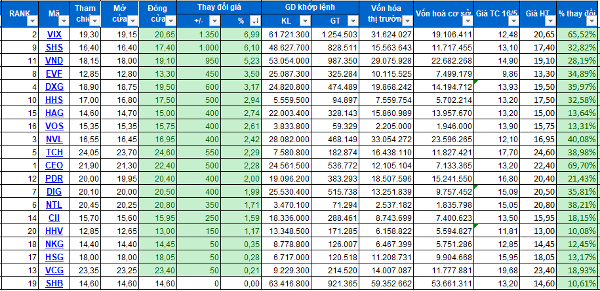The height and width of the screenshot is (291, 600).
Task: Open the Mã column filter dropdown
Action: coord(64,21)
